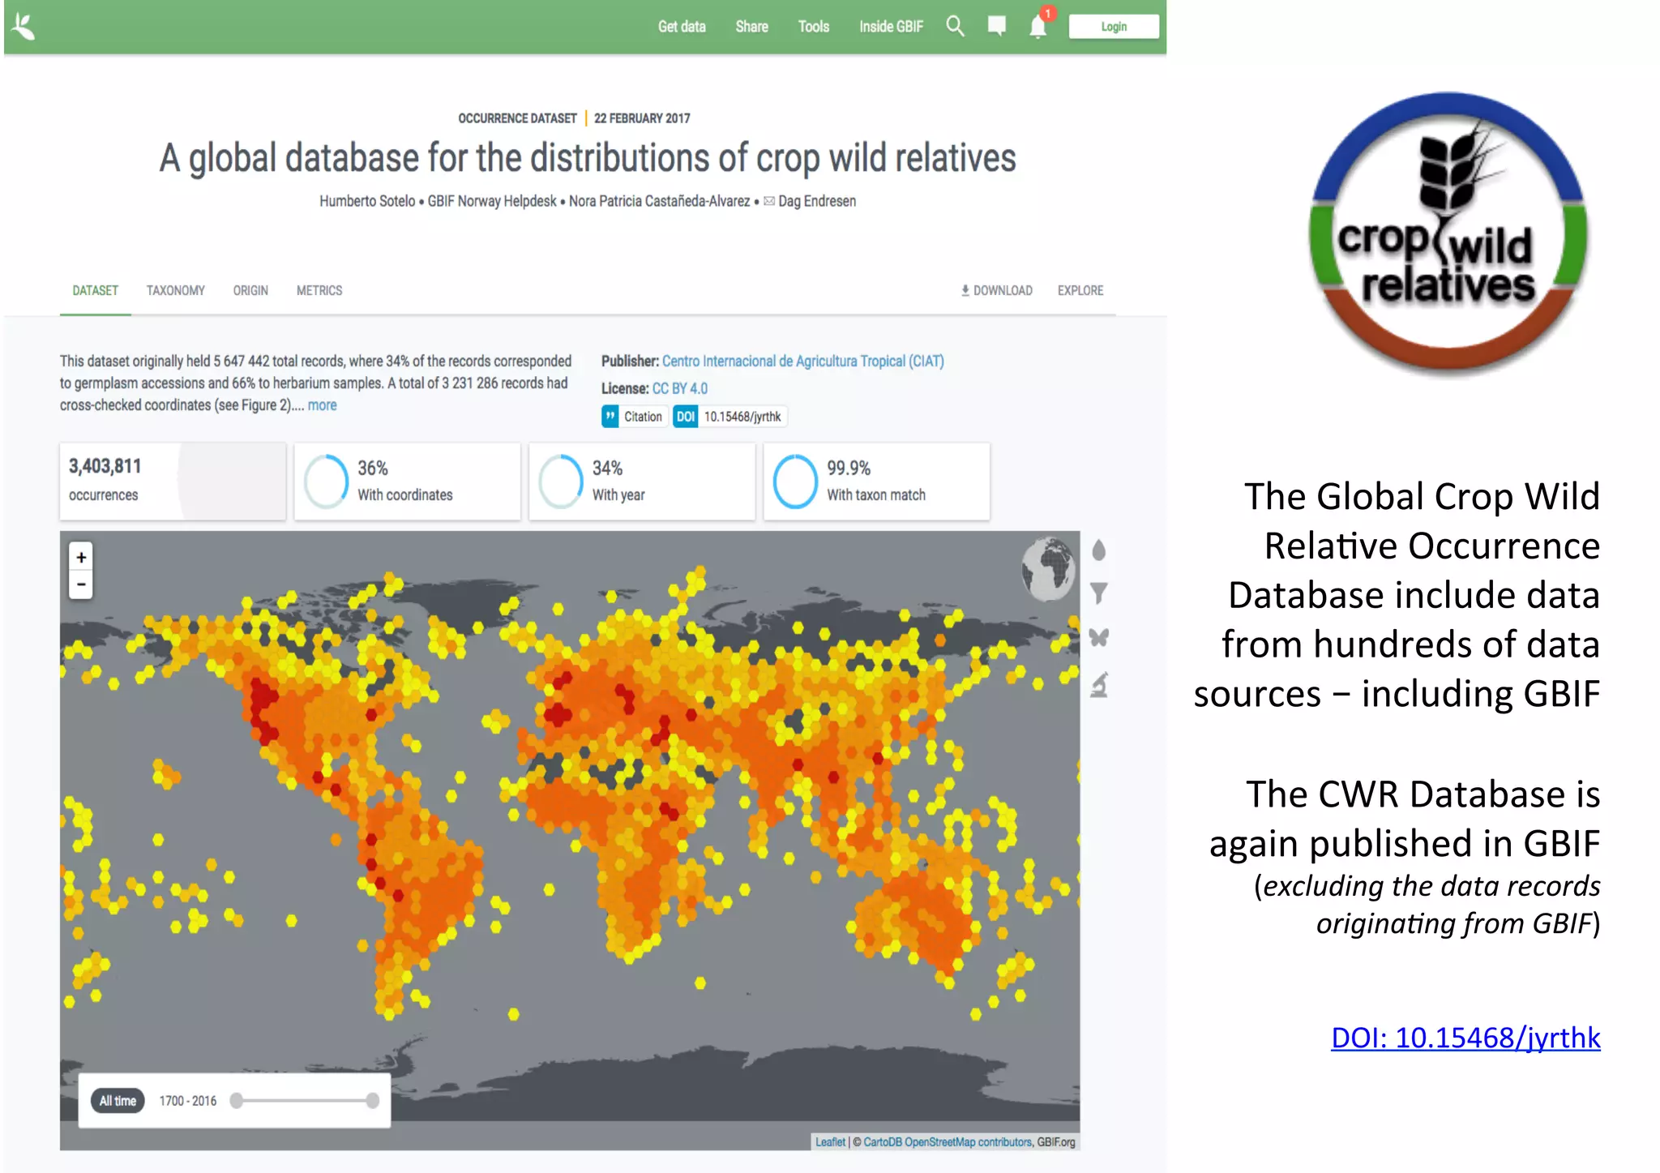Switch to the Origin tab
Viewport: 1660px width, 1173px height.
pos(250,290)
